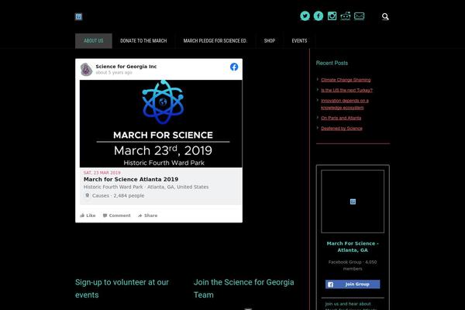This screenshot has width=465, height=310.
Task: Open the About Us menu item
Action: pos(94,40)
